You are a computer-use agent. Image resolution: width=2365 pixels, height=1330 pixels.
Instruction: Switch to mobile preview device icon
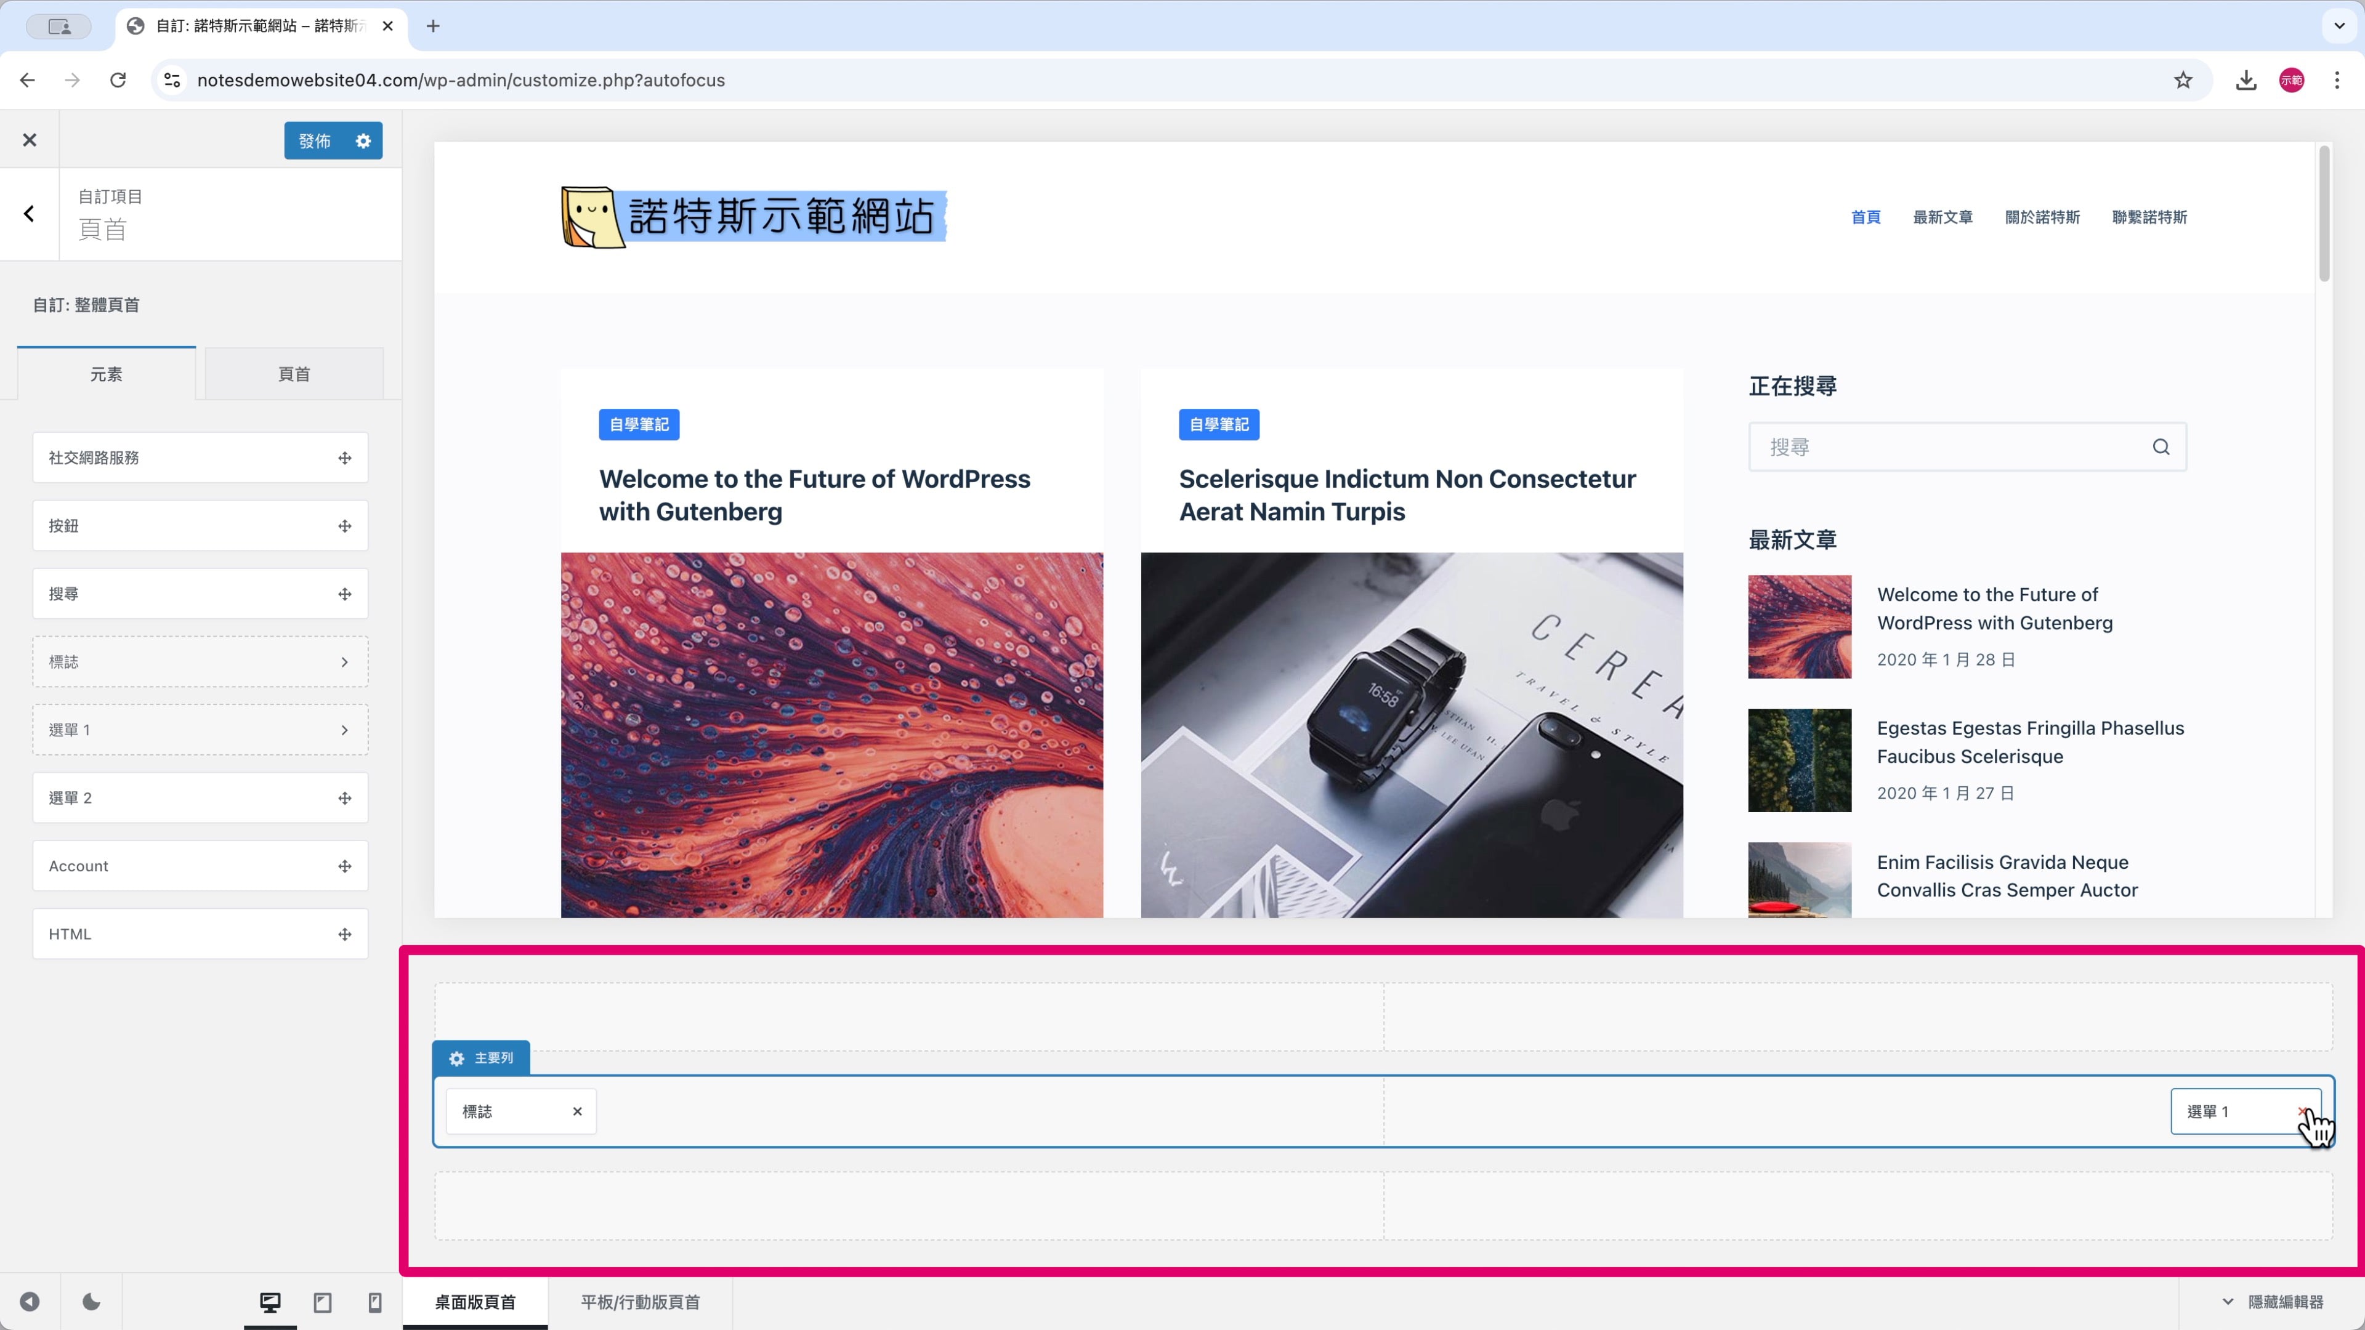click(x=374, y=1302)
